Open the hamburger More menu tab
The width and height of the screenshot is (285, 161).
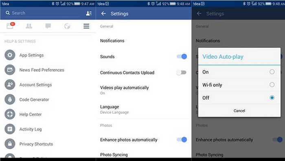86,26
